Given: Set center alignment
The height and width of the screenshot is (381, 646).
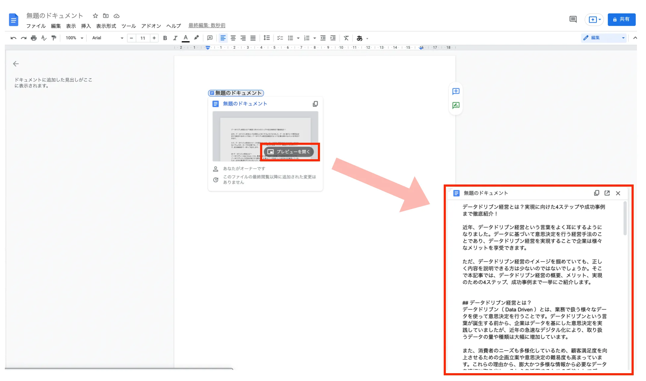Looking at the screenshot, I should pos(233,38).
